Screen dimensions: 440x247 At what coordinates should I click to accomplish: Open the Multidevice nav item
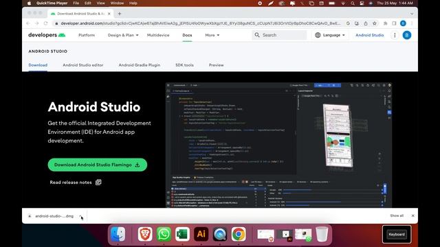tap(158, 35)
